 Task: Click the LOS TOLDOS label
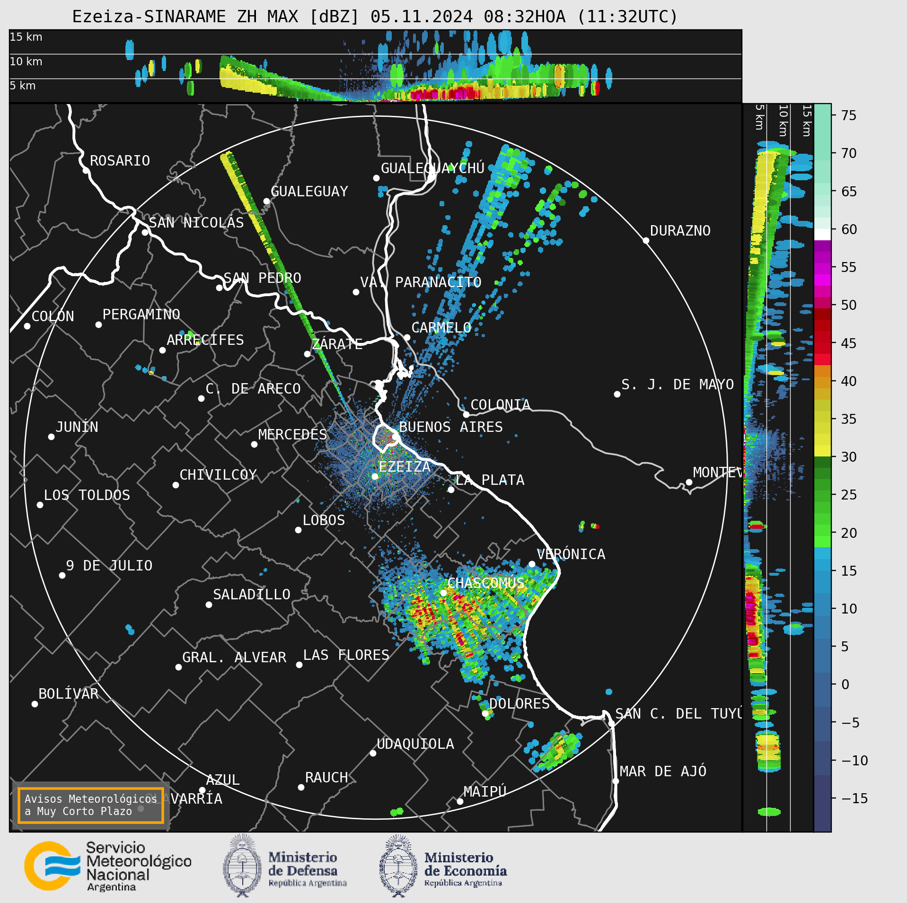click(87, 495)
